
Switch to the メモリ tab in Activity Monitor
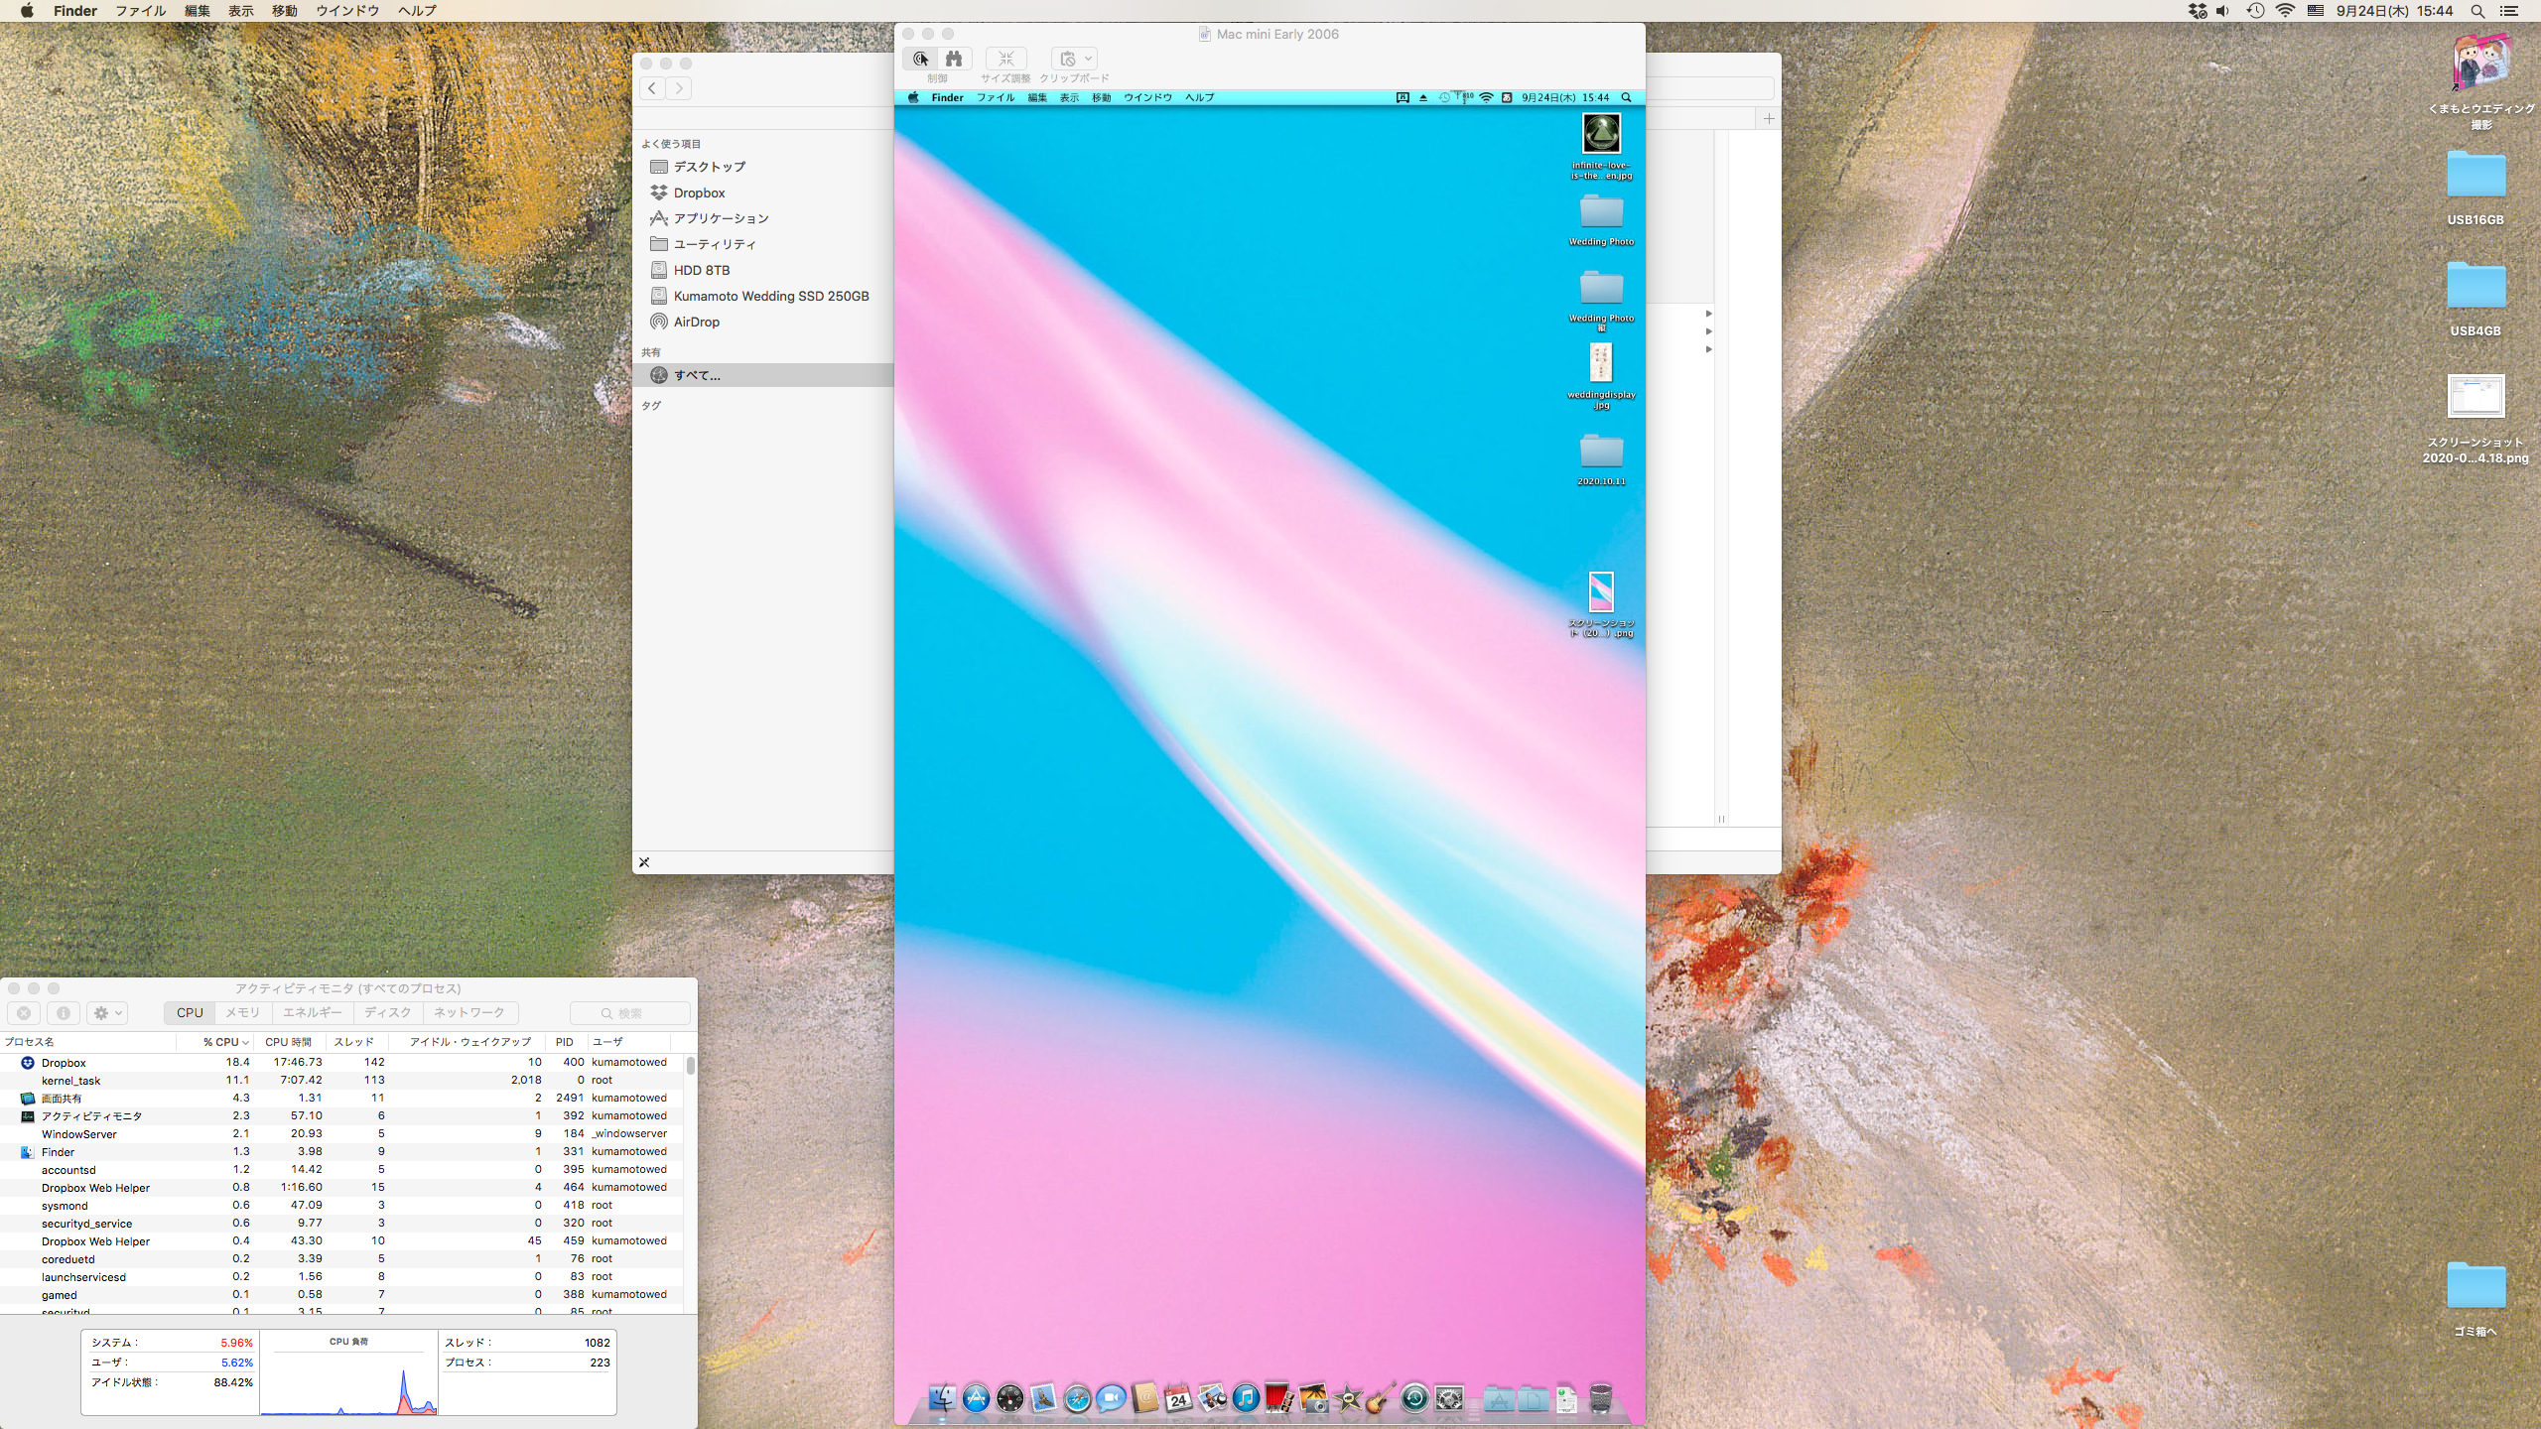click(x=242, y=1013)
